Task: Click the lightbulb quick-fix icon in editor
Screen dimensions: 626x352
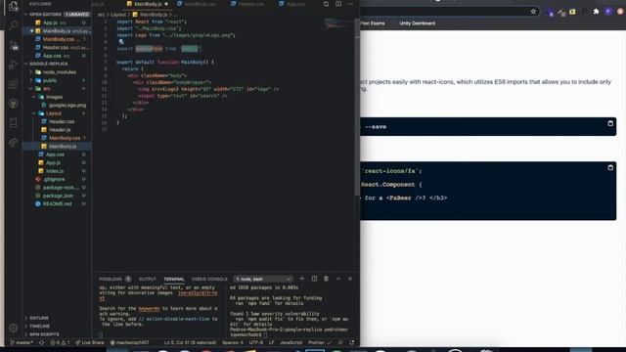Action: (x=121, y=41)
